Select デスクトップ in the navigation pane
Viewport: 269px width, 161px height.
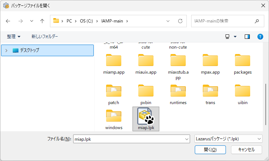coord(47,50)
